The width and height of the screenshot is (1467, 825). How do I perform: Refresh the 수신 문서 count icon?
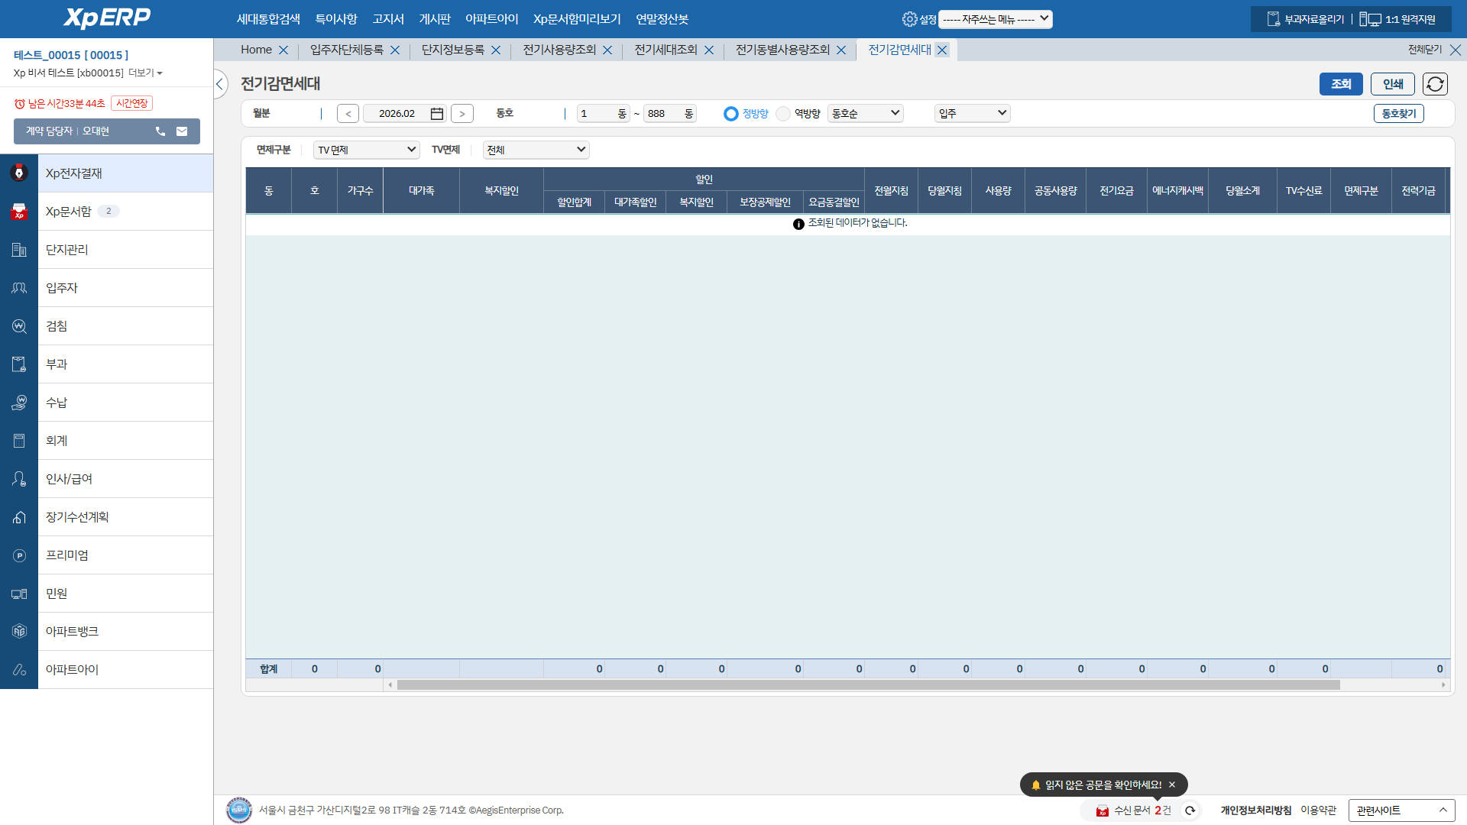[1190, 810]
